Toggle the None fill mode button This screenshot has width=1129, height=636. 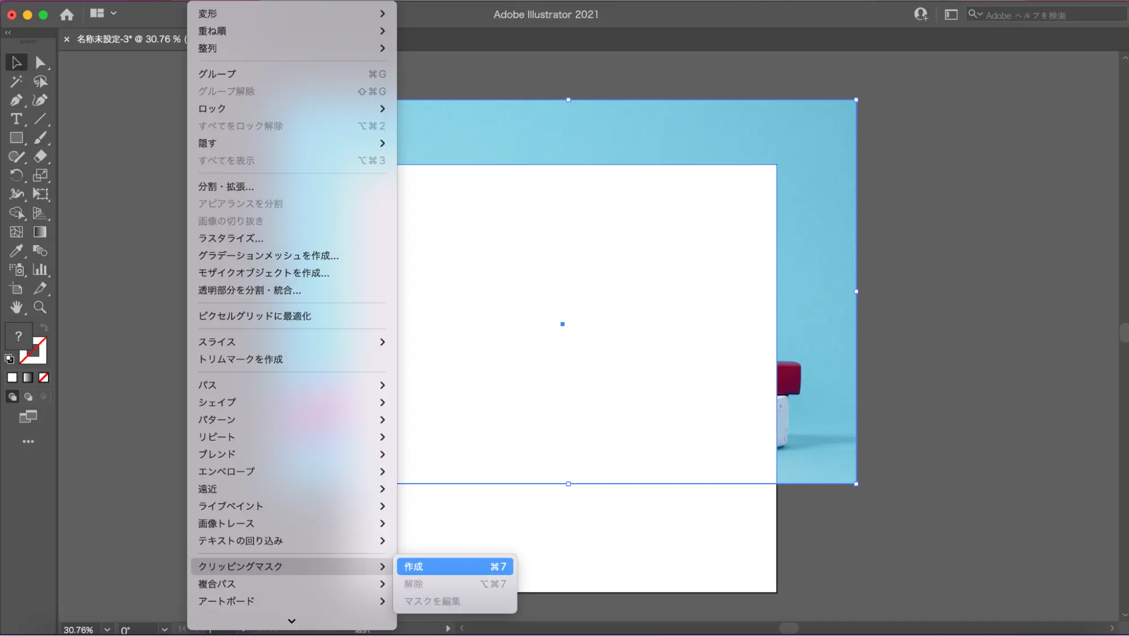tap(43, 378)
